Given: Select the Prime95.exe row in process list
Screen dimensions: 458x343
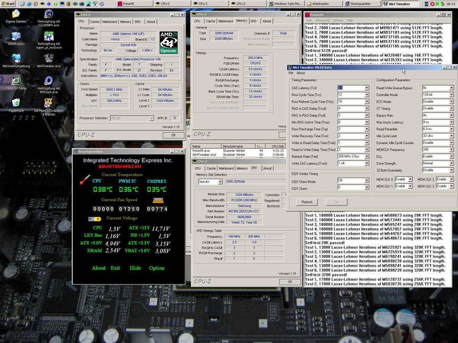Looking at the screenshot, I should point(201,151).
